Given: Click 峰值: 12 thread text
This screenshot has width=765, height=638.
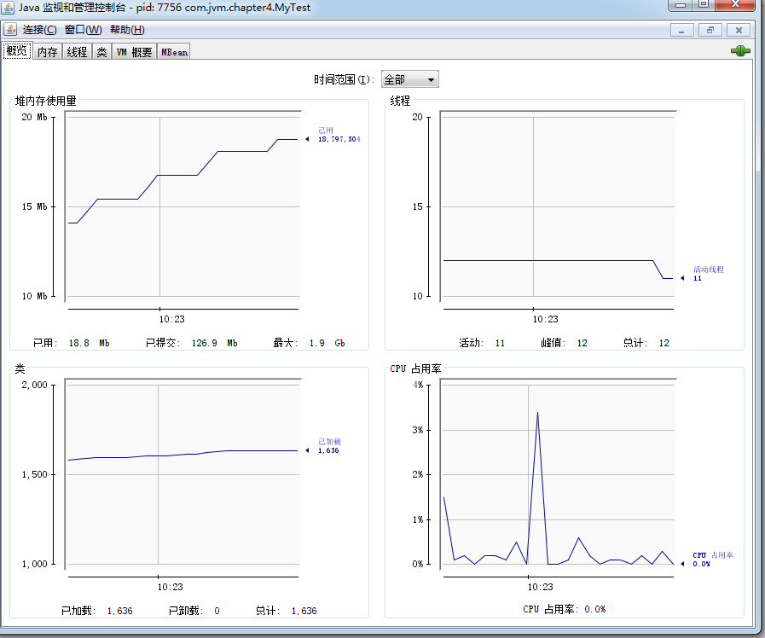Looking at the screenshot, I should click(x=564, y=343).
